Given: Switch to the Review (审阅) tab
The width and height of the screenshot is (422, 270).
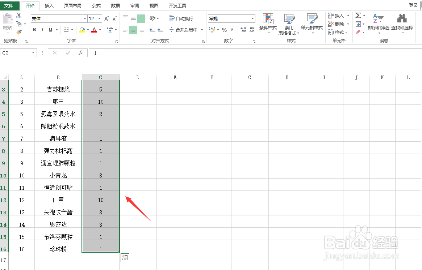Looking at the screenshot, I should (135, 6).
